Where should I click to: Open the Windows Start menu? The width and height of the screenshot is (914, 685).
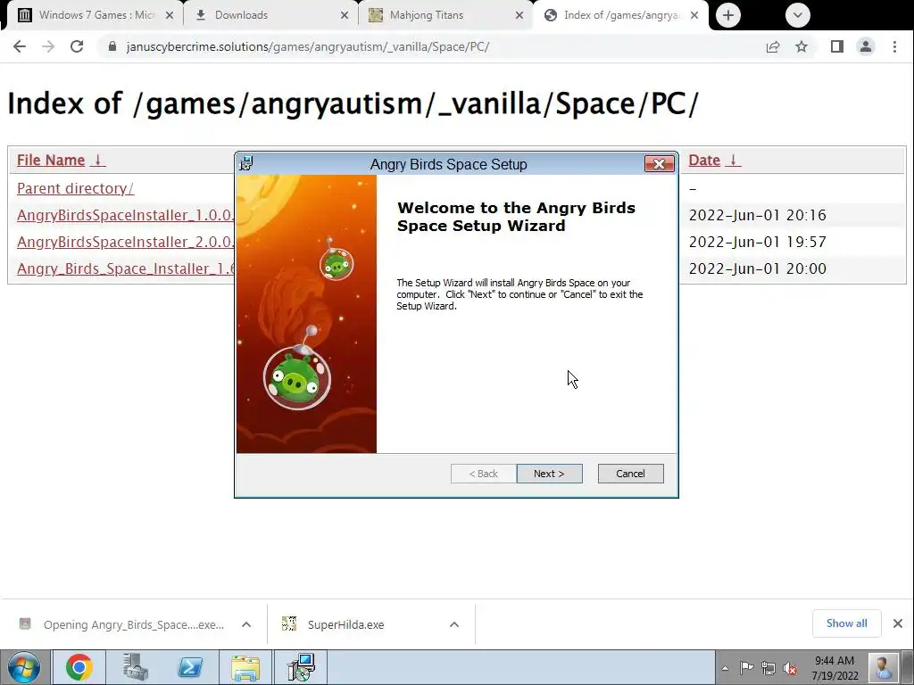coord(24,667)
